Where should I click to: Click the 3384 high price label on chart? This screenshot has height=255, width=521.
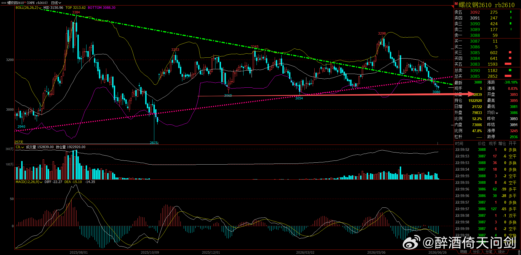(76, 12)
